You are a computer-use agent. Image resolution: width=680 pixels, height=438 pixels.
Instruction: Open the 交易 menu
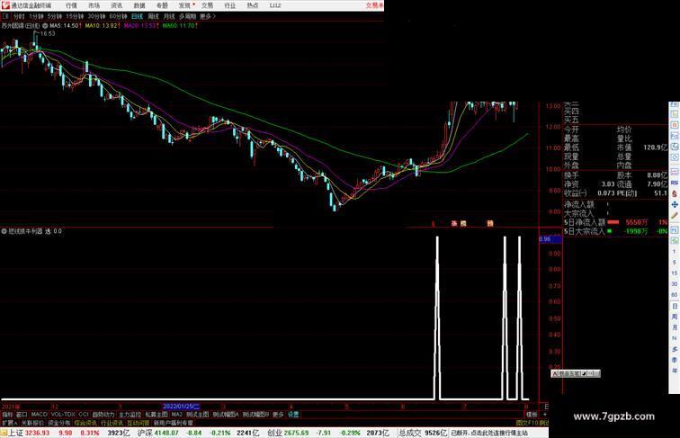(x=207, y=5)
